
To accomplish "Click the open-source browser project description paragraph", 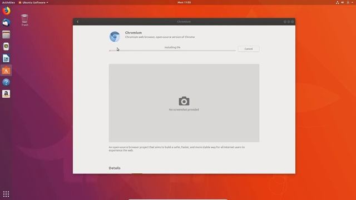I will [177, 148].
